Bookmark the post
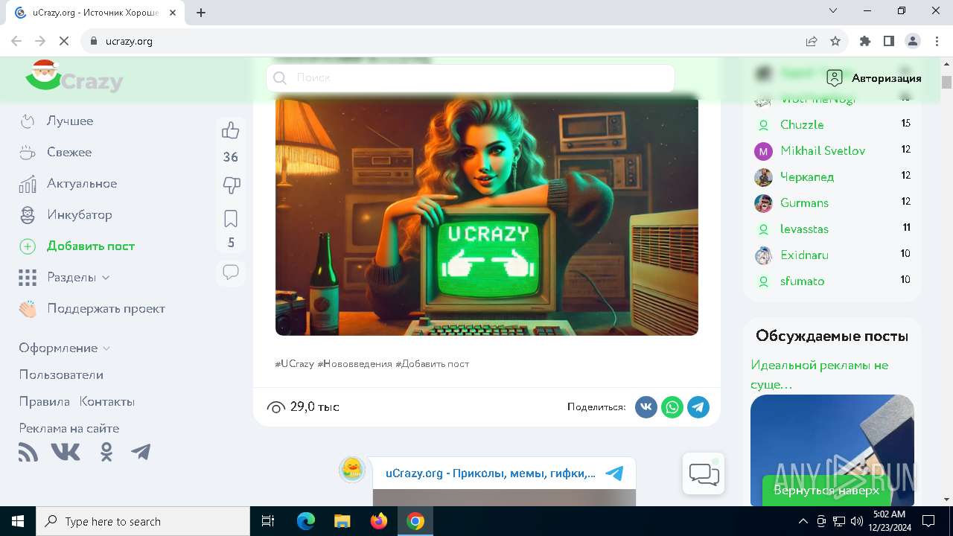This screenshot has height=536, width=953. [x=231, y=219]
